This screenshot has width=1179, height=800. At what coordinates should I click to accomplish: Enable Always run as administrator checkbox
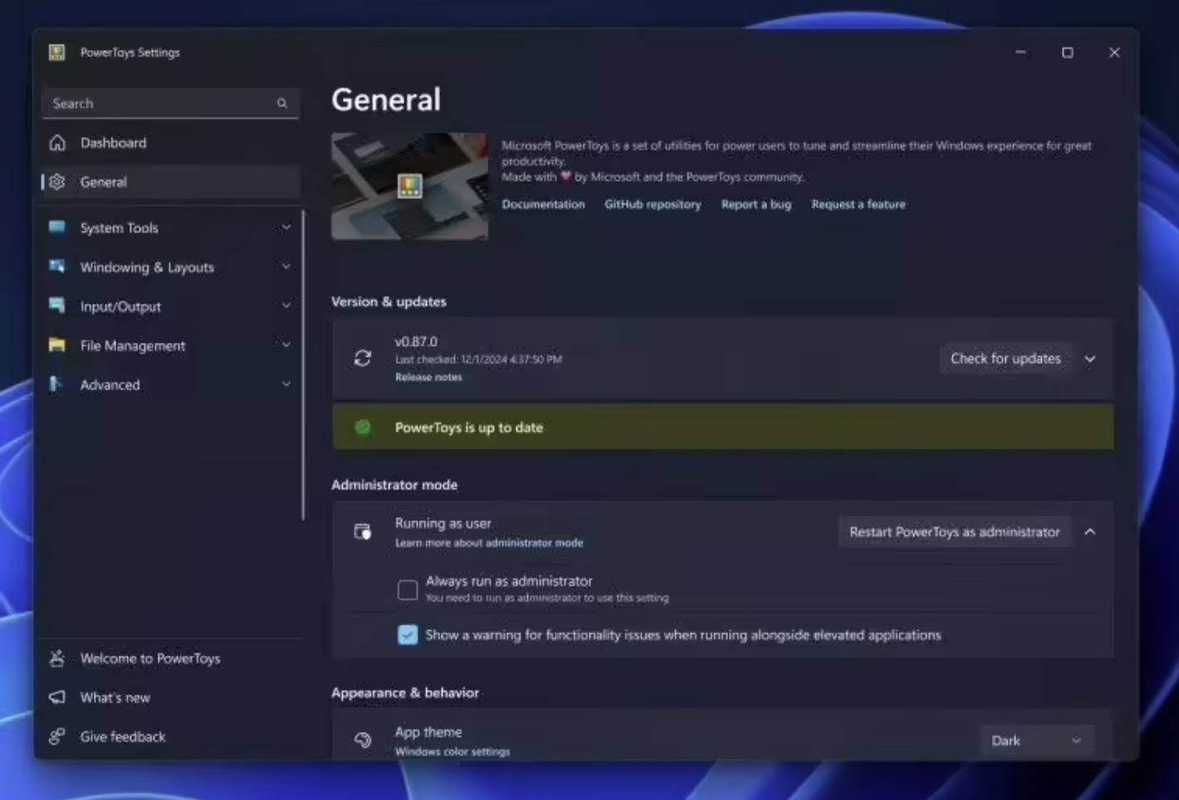[408, 589]
